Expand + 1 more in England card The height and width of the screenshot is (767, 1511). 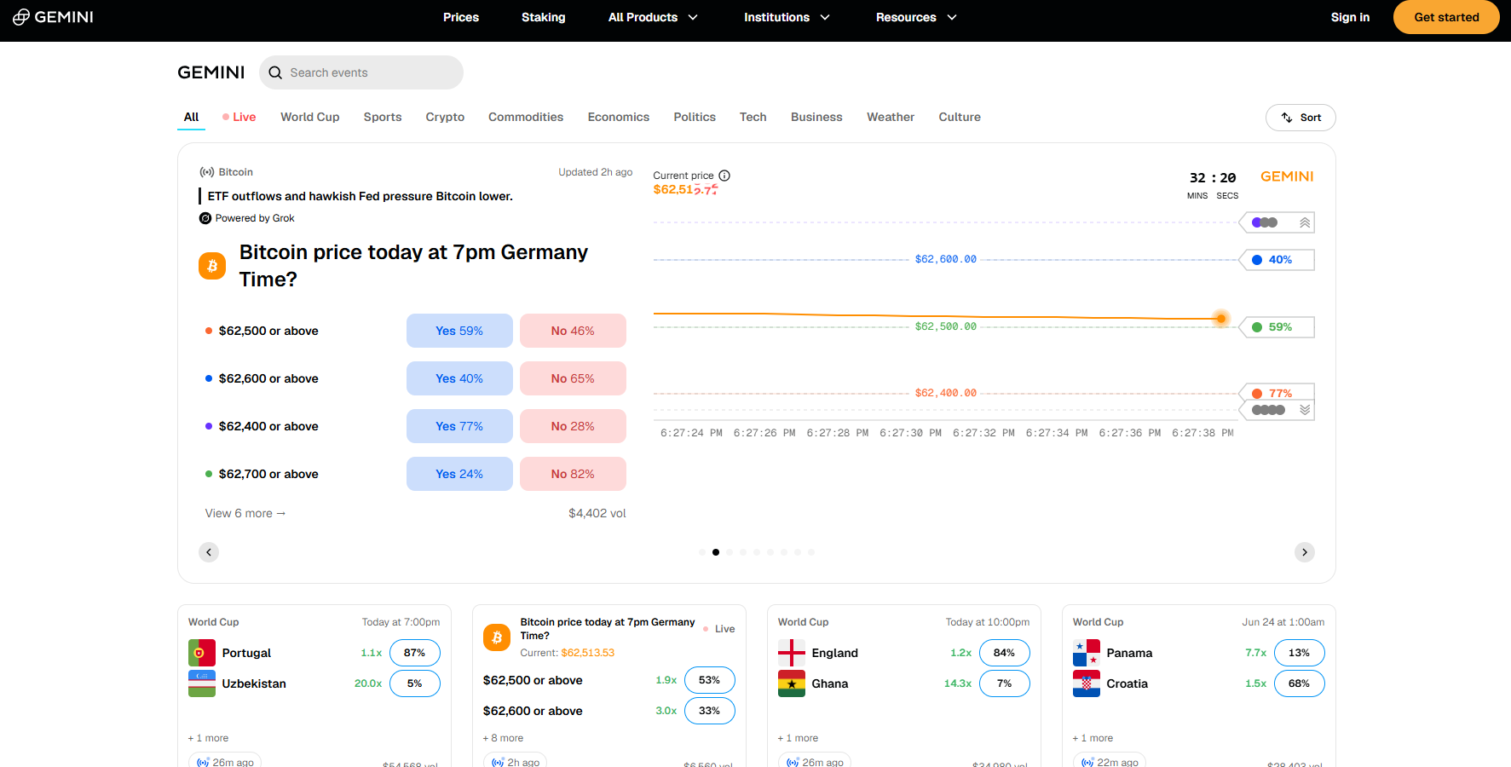[798, 738]
